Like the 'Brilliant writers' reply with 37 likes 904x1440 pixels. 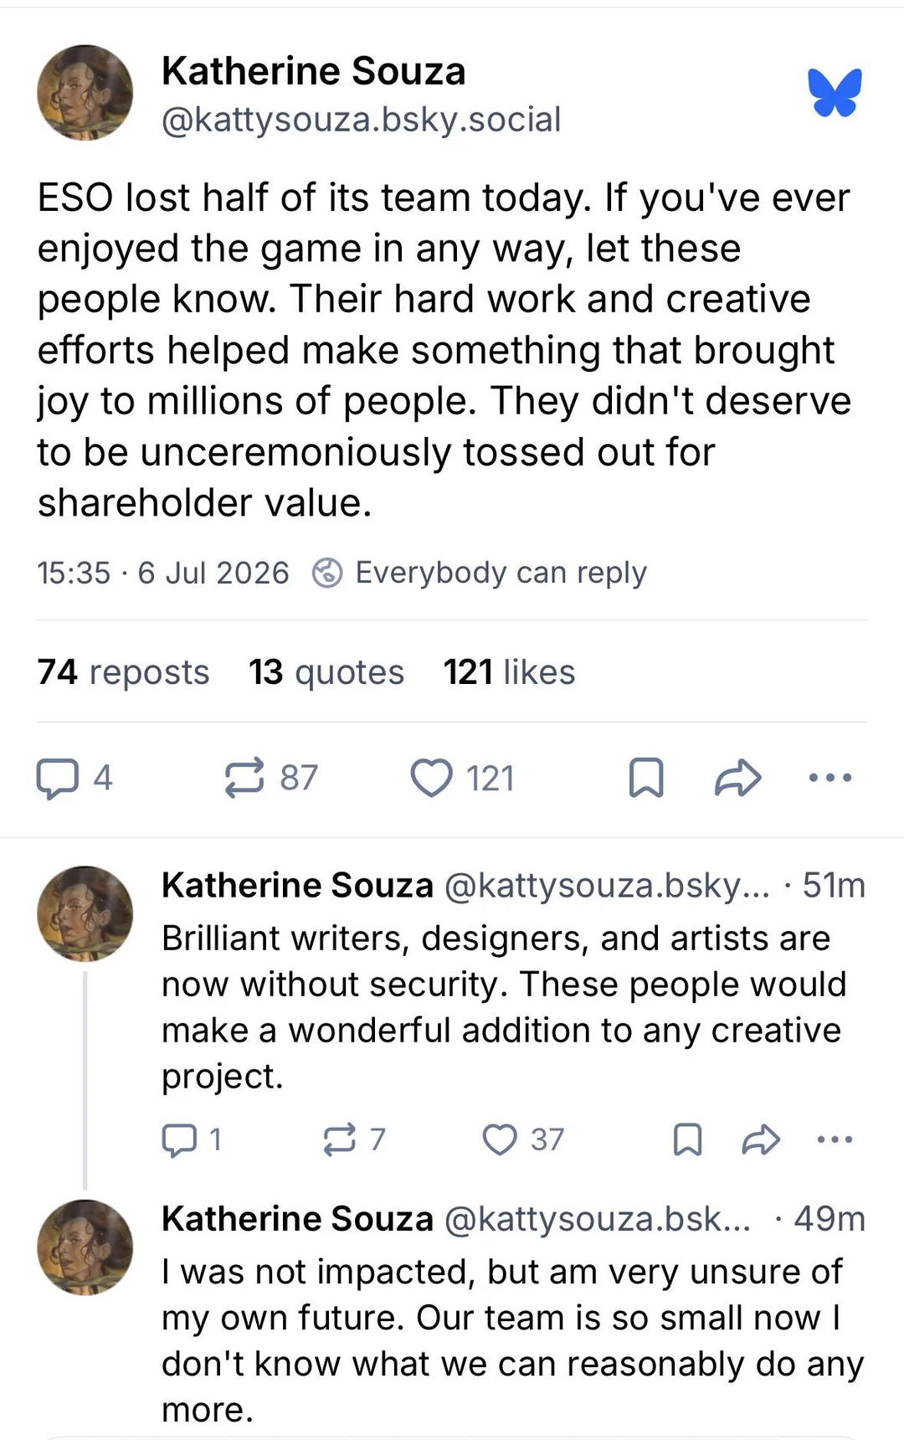click(523, 1139)
